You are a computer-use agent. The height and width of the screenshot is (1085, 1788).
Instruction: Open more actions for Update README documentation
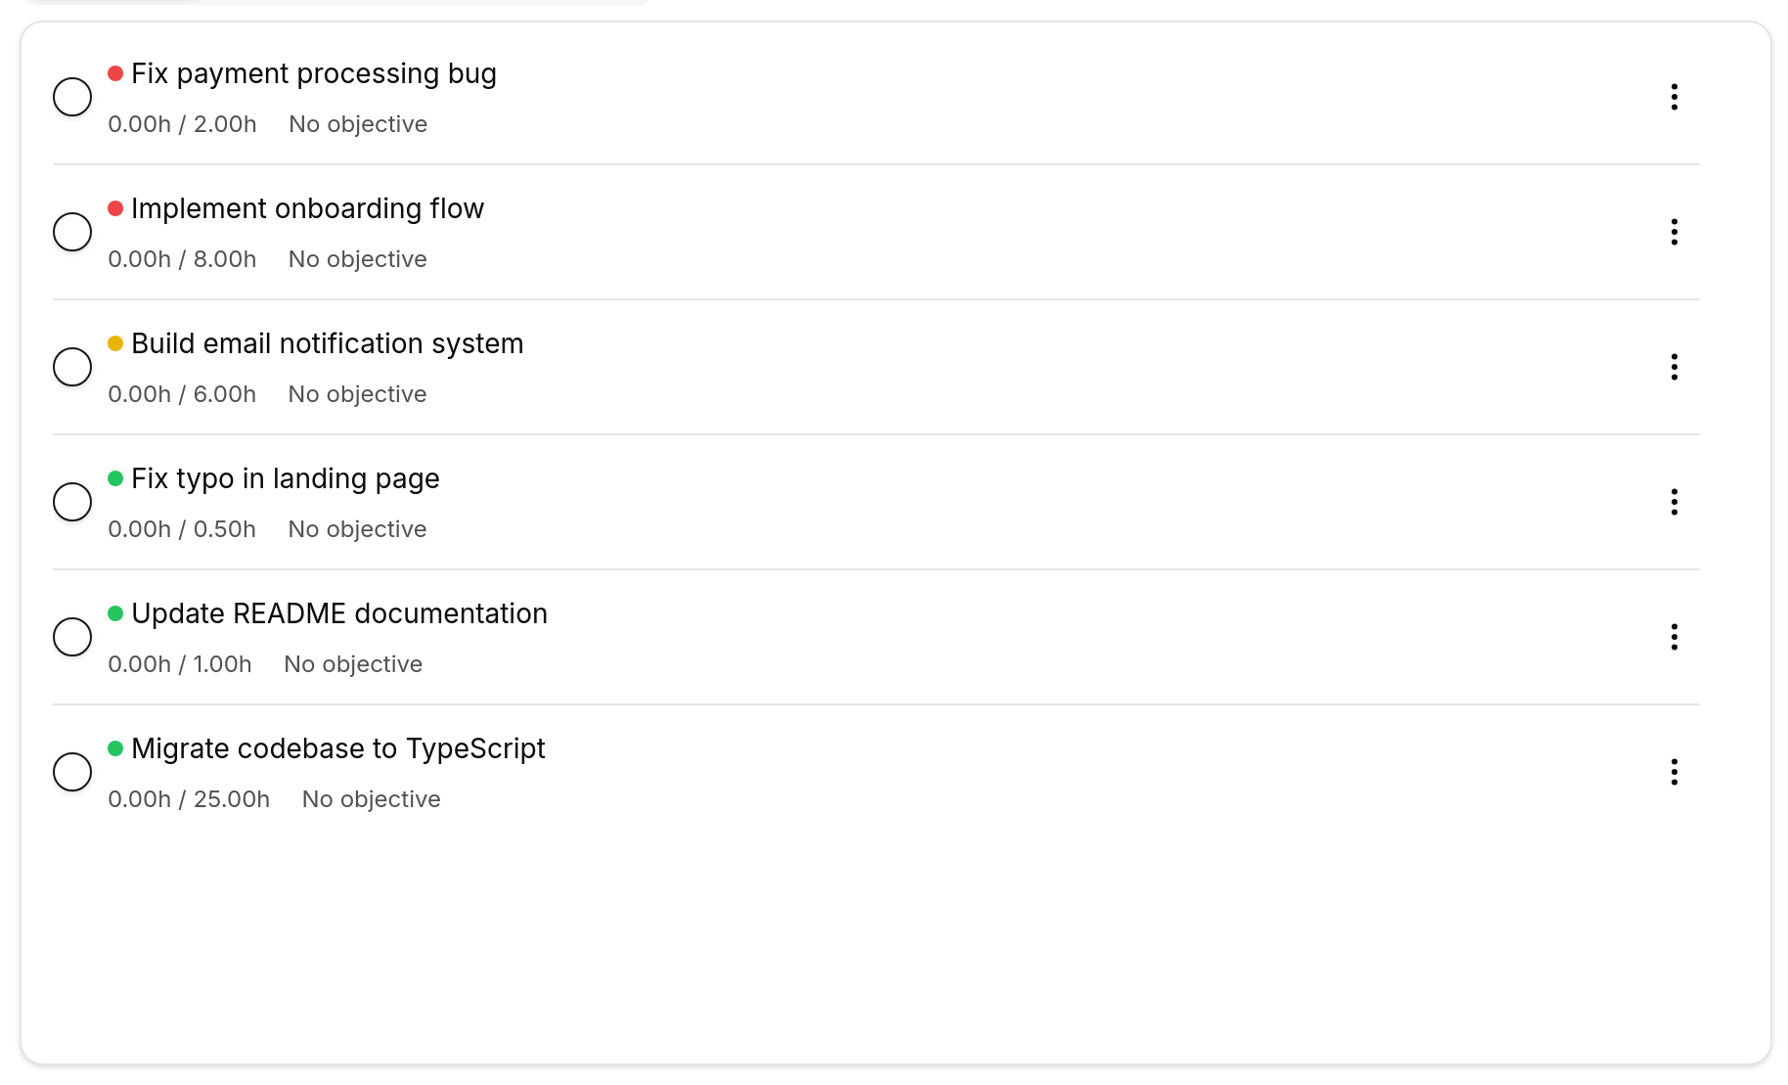click(x=1674, y=637)
